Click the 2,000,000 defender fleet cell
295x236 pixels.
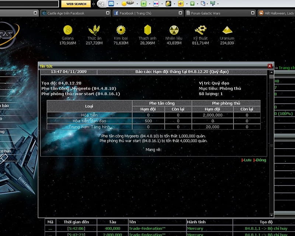213,115
